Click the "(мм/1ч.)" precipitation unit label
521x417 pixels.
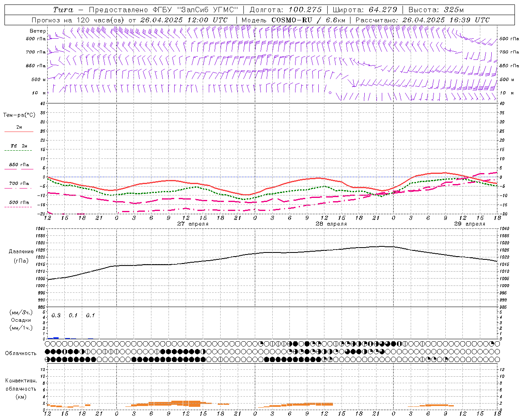21,328
